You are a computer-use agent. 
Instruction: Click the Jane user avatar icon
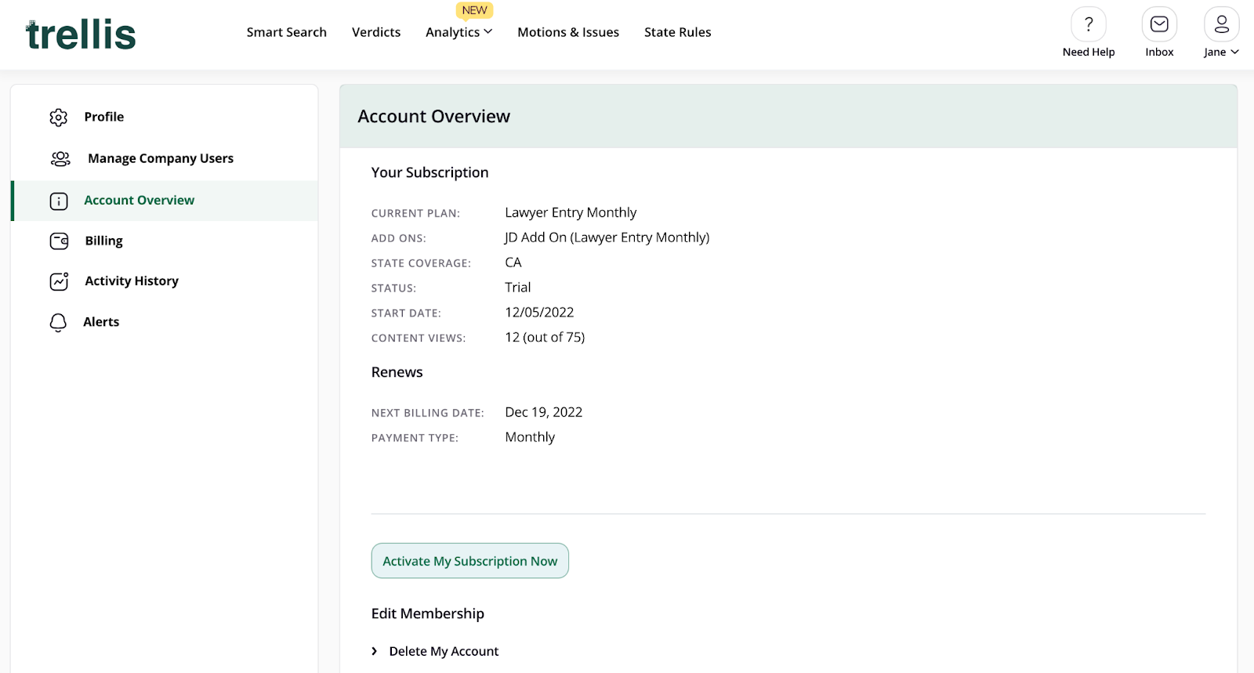point(1221,24)
